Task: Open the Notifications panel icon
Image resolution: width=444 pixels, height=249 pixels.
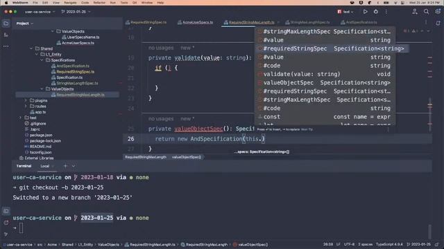Action: 438,24
